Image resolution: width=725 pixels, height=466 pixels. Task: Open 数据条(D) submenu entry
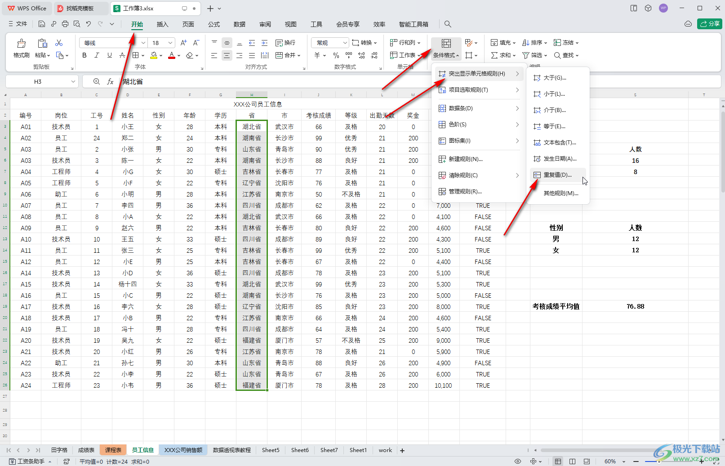tap(479, 108)
